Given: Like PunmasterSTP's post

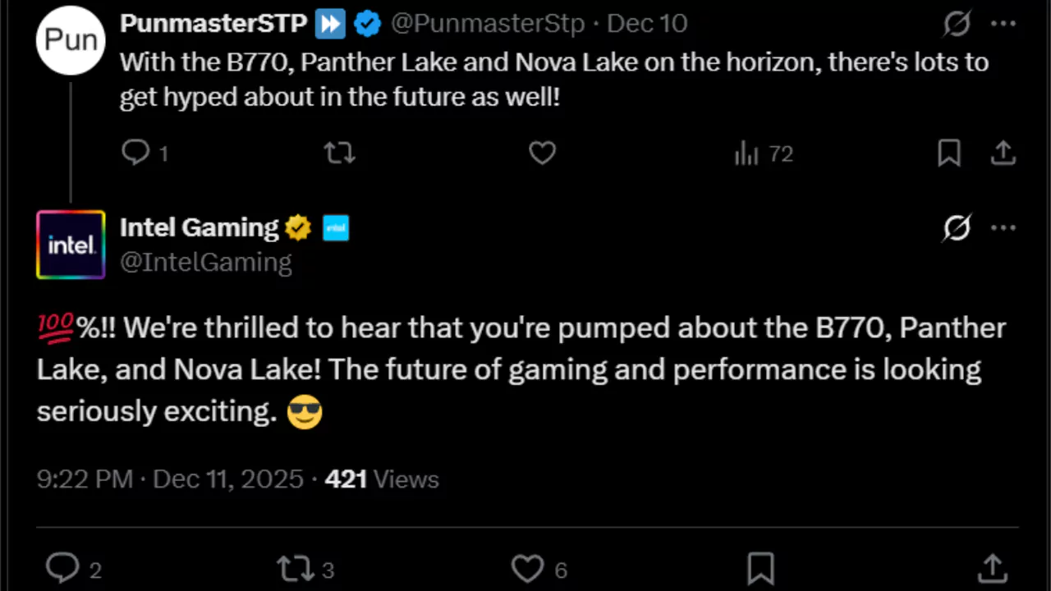Looking at the screenshot, I should [x=542, y=153].
